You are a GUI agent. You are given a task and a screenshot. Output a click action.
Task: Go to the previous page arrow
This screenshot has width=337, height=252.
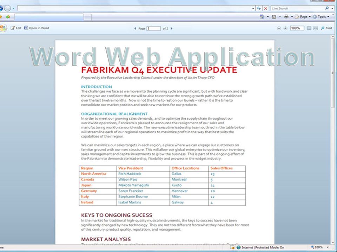click(x=135, y=28)
